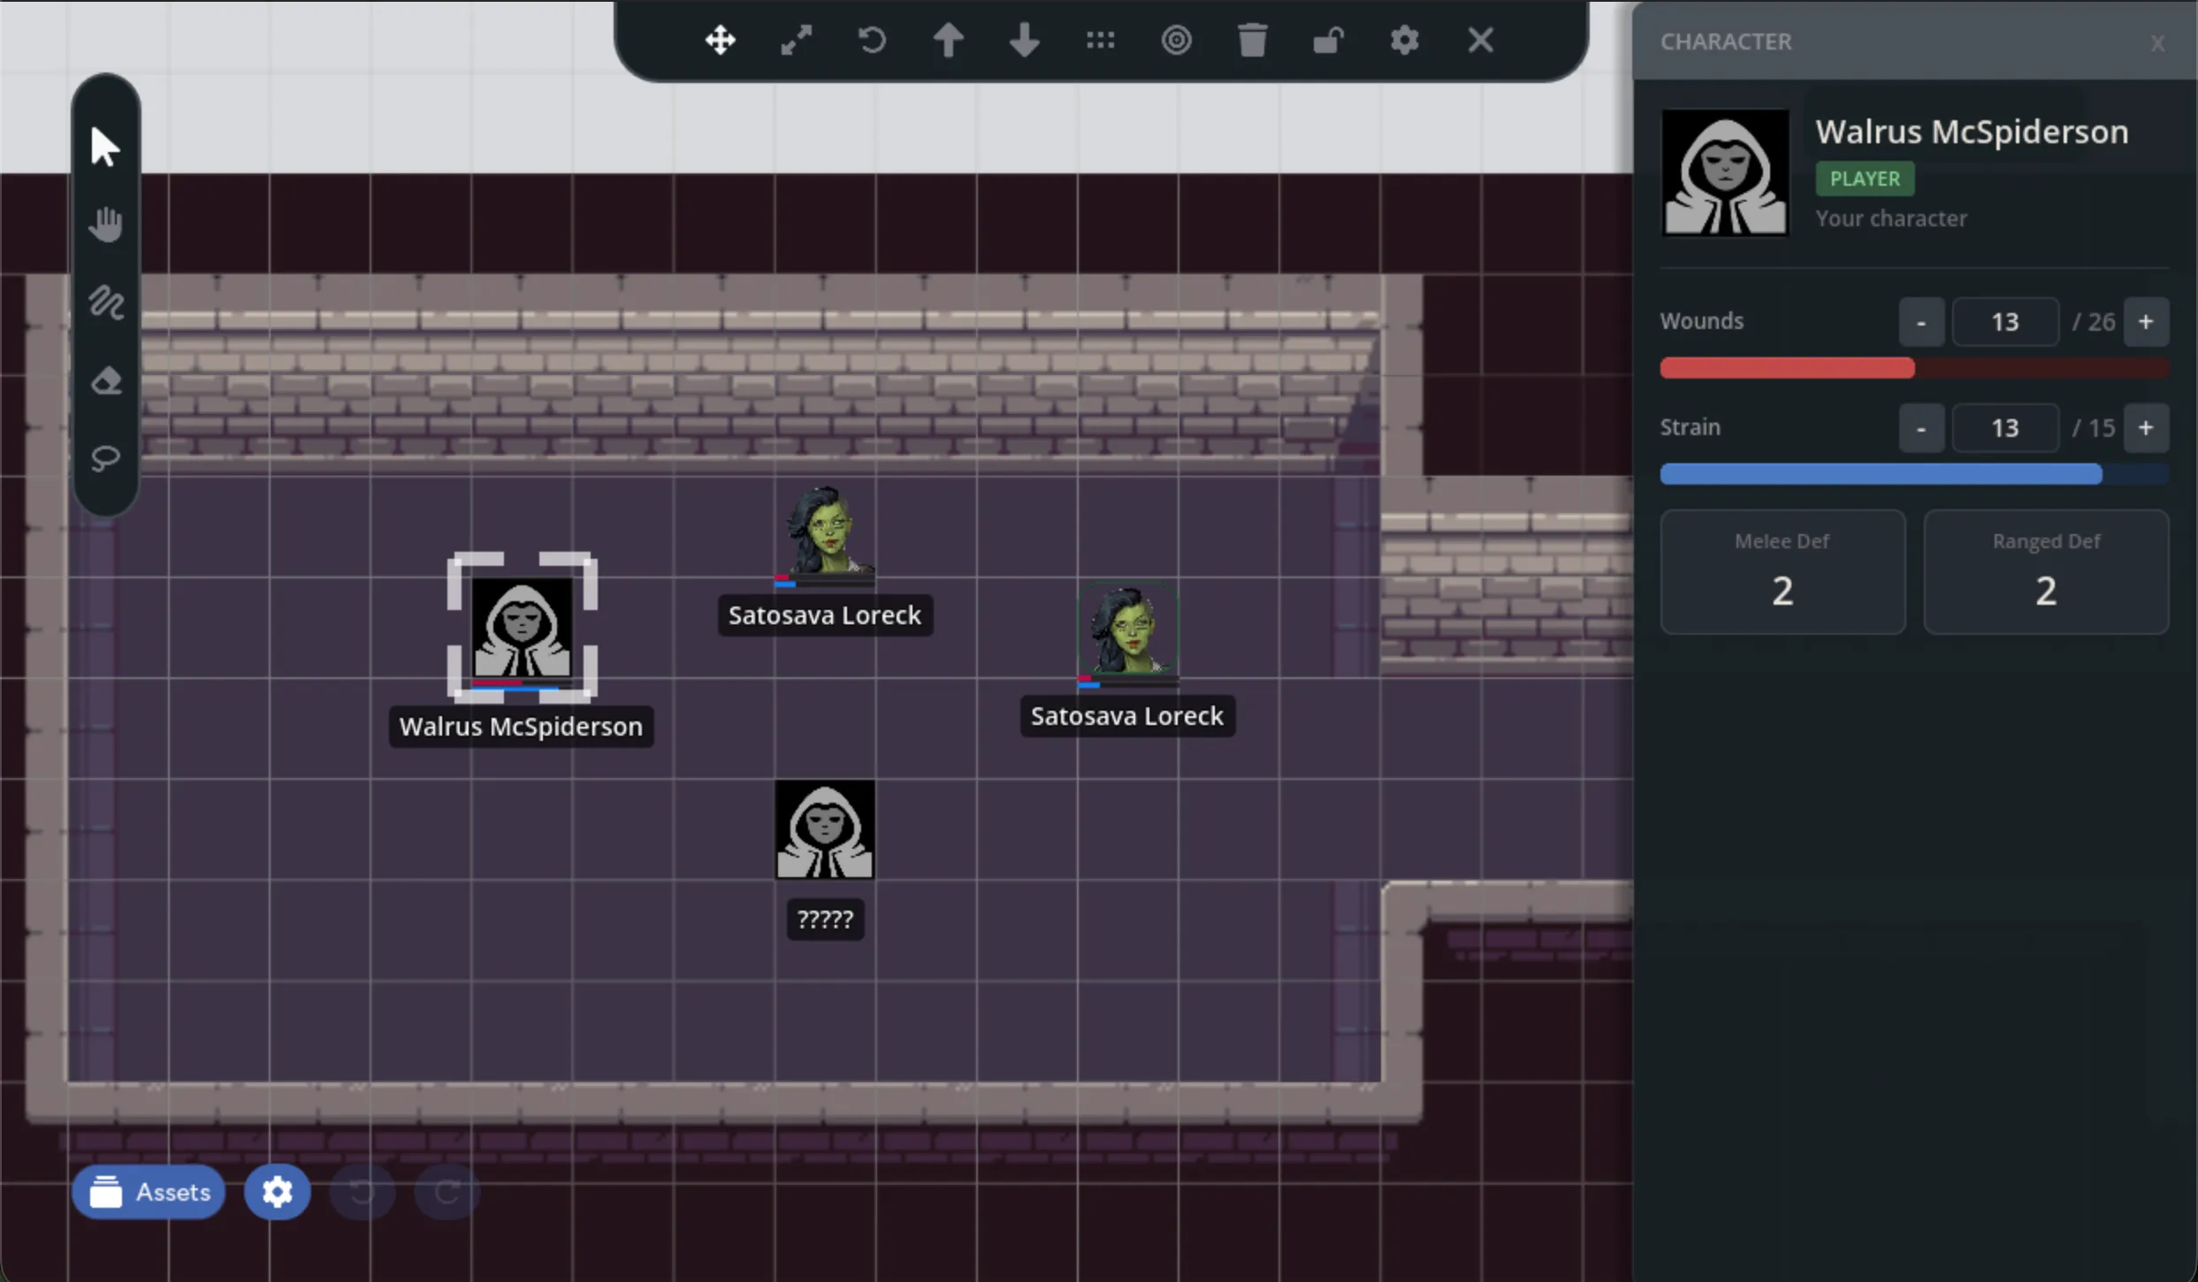Raise the token up a layer

pyautogui.click(x=947, y=40)
